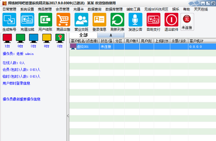
Task: Click the 余额 column header
Action: (x=179, y=41)
